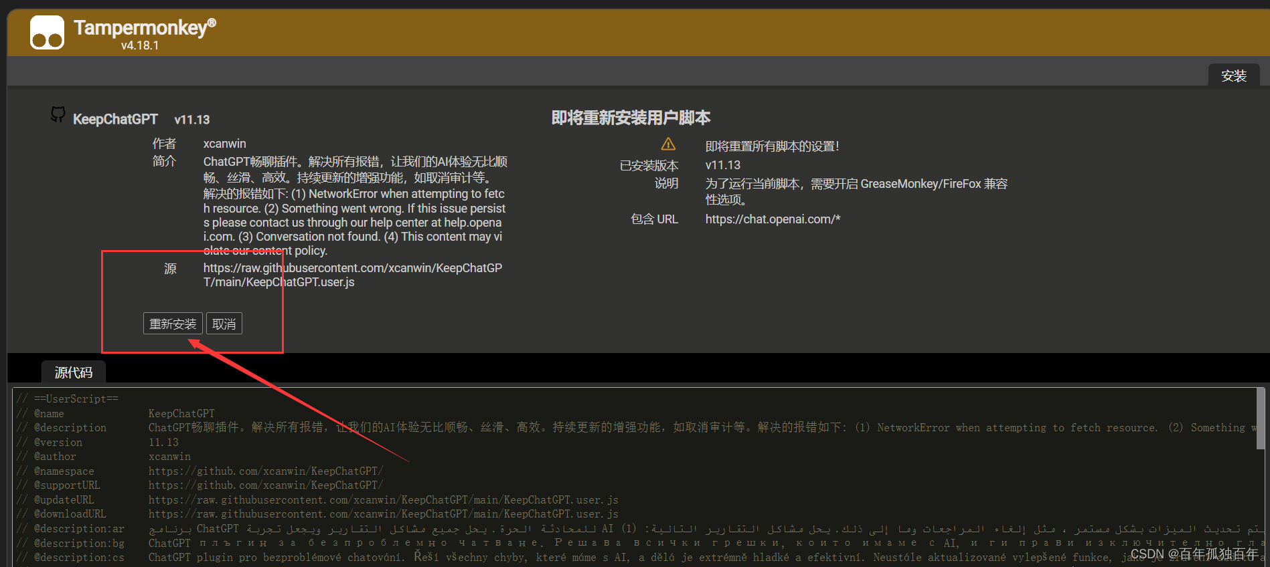Click the 取消 button
Viewport: 1270px width, 567px height.
coord(224,324)
